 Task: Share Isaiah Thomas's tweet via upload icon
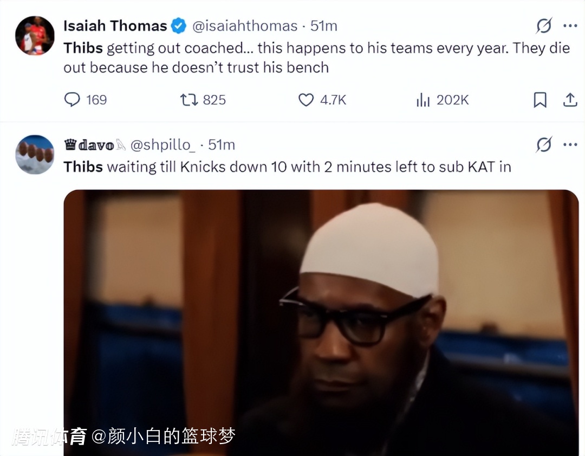[x=570, y=100]
